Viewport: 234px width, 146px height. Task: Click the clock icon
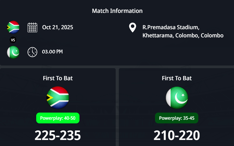pos(33,52)
